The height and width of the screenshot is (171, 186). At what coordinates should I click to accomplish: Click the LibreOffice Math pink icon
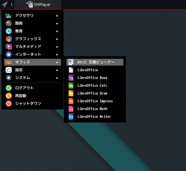pos(71,109)
